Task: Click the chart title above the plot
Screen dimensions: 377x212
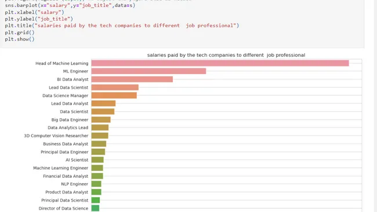Action: [x=226, y=55]
